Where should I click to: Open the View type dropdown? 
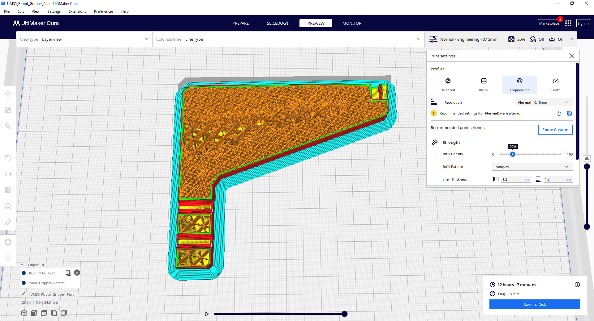click(84, 39)
